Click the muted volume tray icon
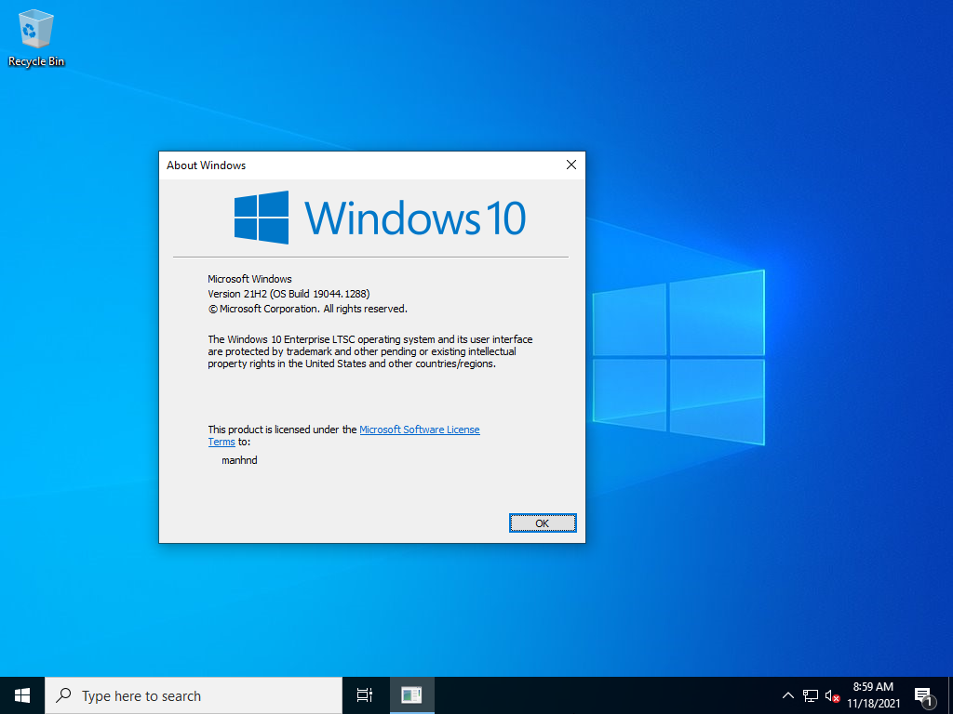Screen dimensions: 953x714 (x=833, y=695)
